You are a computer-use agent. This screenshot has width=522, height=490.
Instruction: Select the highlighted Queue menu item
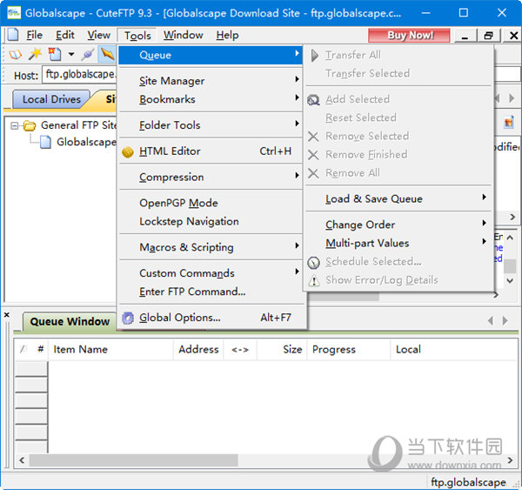click(211, 55)
